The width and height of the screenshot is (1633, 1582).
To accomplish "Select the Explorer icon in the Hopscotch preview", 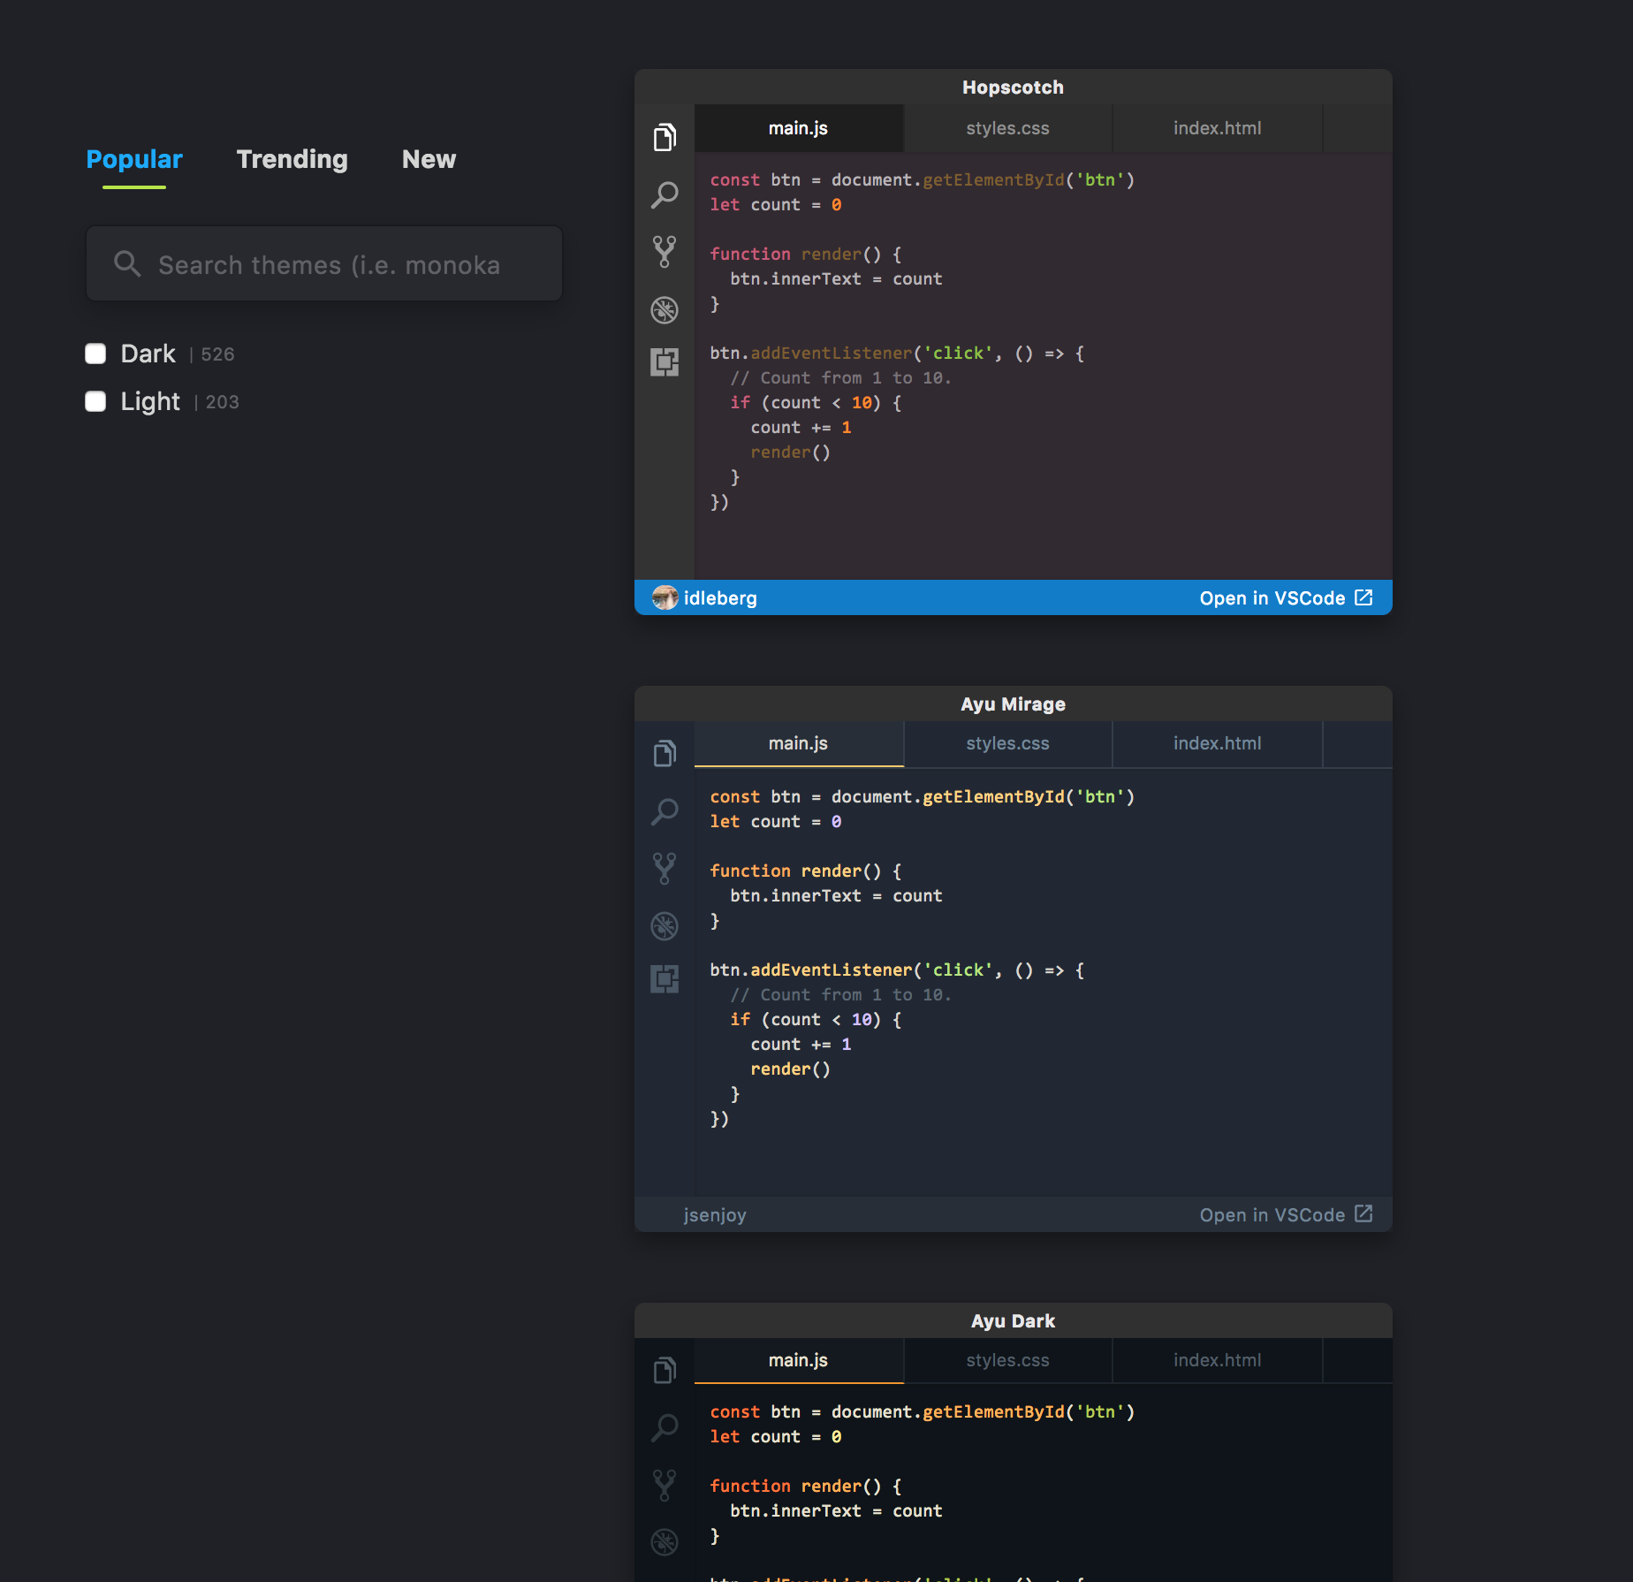I will [x=665, y=137].
